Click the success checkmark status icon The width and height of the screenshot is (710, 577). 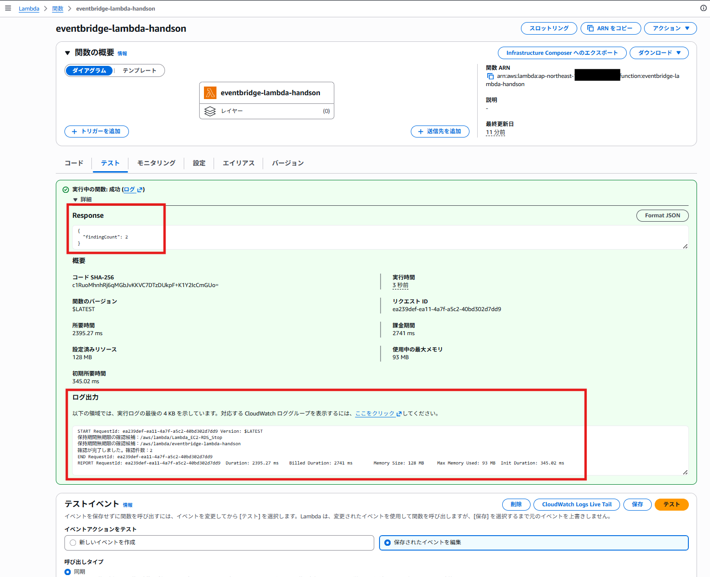coord(66,189)
